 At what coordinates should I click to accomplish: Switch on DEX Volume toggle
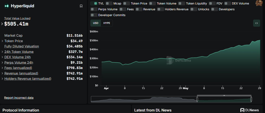[228, 3]
